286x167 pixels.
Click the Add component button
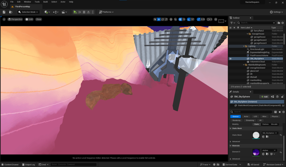[264, 97]
